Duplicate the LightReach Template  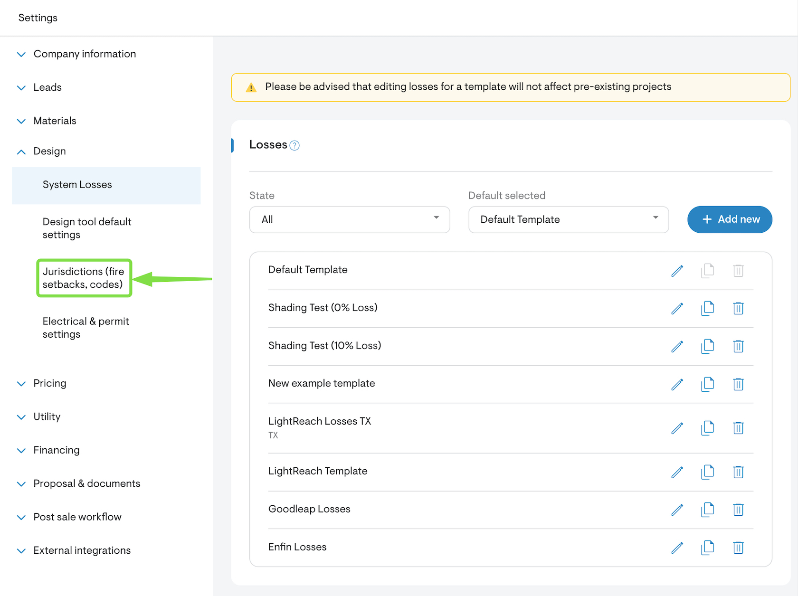click(707, 472)
